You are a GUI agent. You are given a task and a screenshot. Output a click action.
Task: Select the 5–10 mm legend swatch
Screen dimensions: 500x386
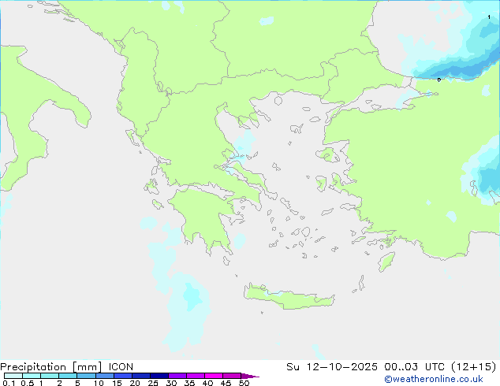(x=86, y=376)
